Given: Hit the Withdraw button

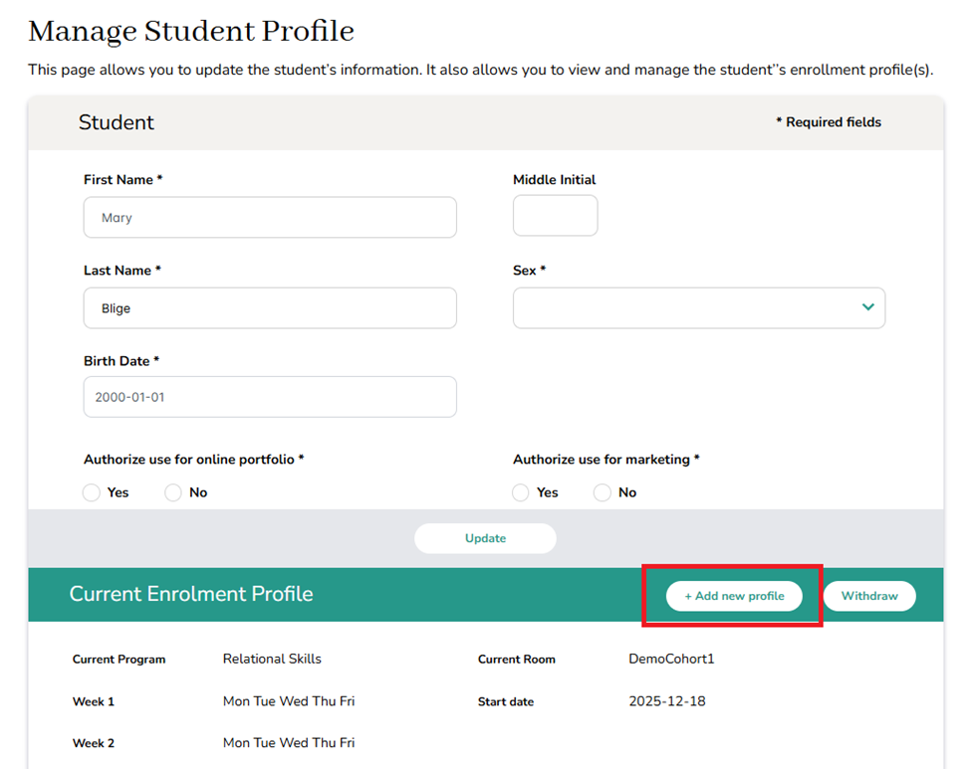Looking at the screenshot, I should point(869,596).
